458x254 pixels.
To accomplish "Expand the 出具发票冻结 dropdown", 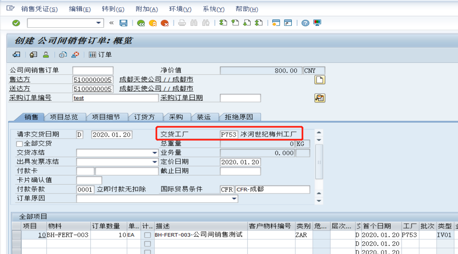I will point(155,162).
